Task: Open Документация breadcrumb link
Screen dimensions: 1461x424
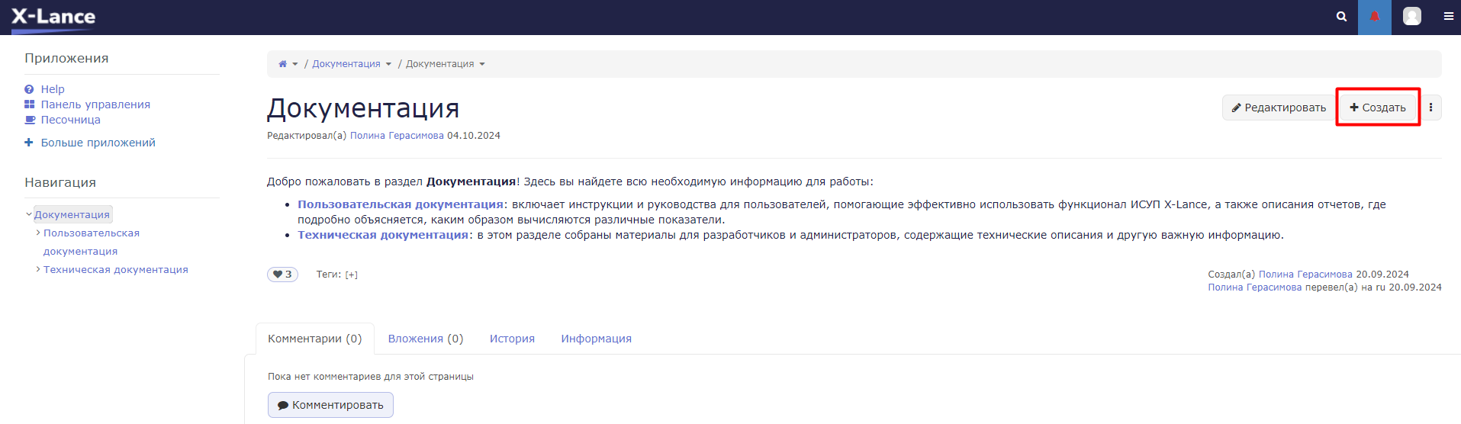Action: tap(346, 64)
